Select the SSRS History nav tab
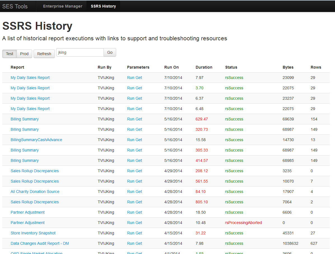Image resolution: width=335 pixels, height=254 pixels. click(x=103, y=6)
